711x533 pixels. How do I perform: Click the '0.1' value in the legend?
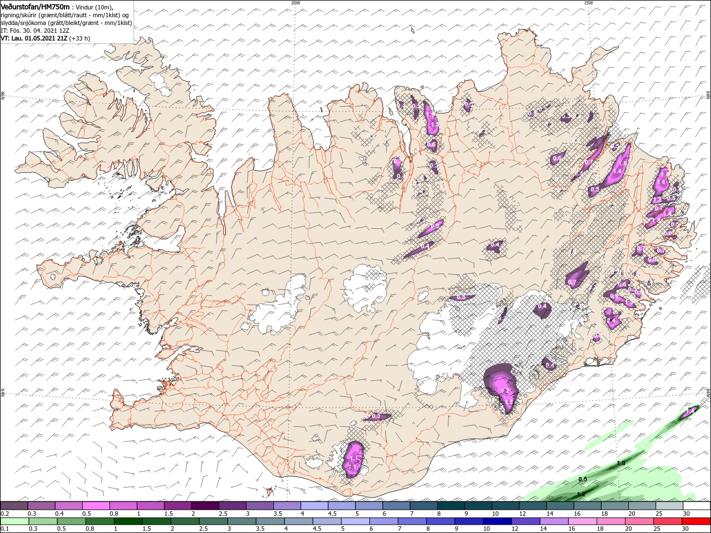pos(6,529)
